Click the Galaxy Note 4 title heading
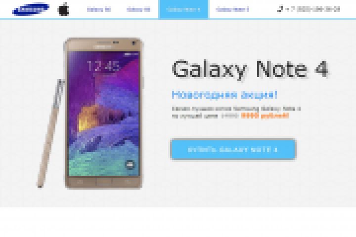Image resolution: width=356 pixels, height=237 pixels. pos(250,70)
